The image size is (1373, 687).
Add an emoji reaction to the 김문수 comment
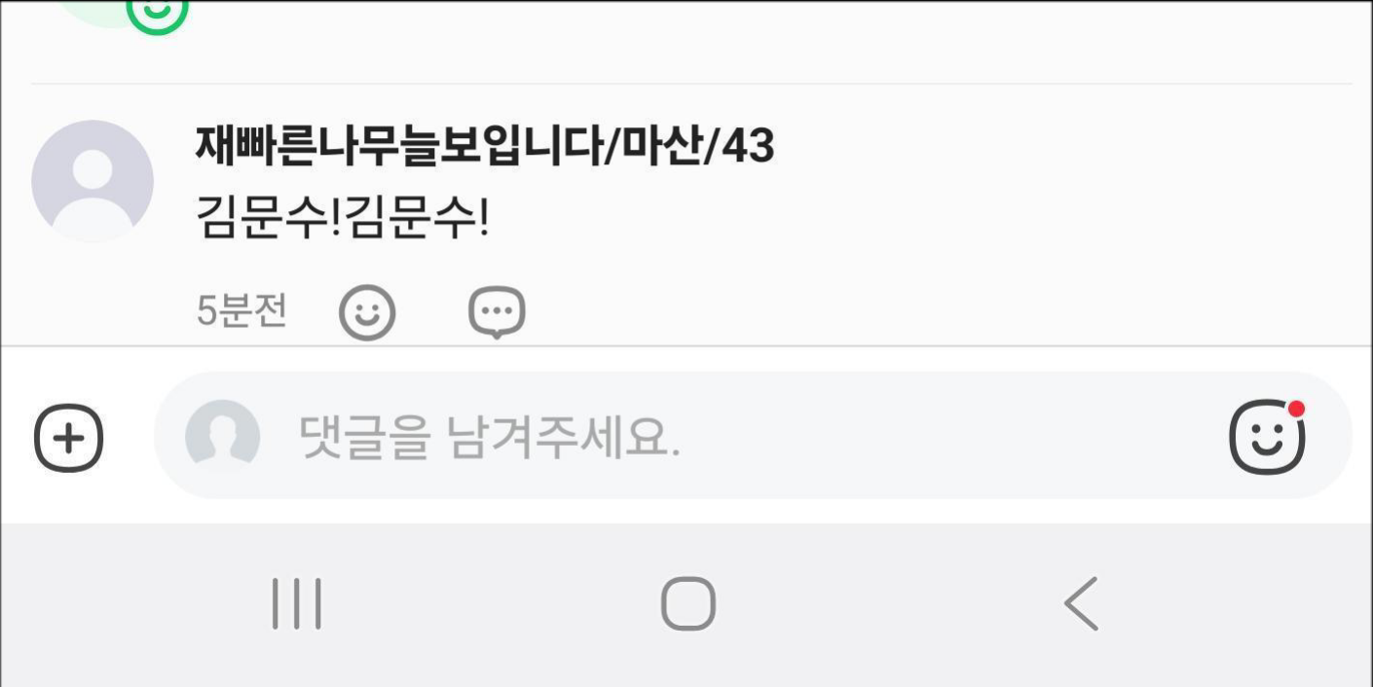click(x=367, y=312)
